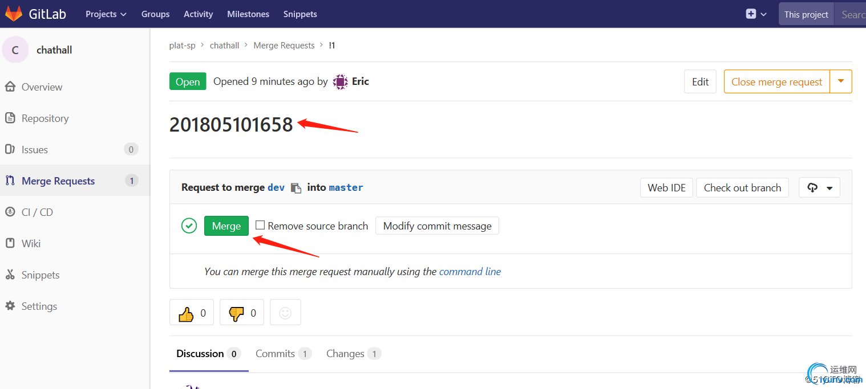Switch to the Changes tab
This screenshot has height=389, width=866.
[x=354, y=354]
